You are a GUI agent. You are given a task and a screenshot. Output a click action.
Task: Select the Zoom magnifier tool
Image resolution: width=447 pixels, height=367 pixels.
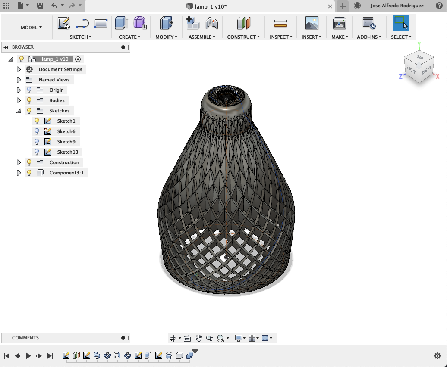tap(210, 338)
